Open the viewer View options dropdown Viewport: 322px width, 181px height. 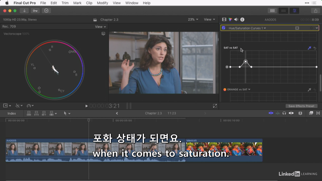coord(210,19)
